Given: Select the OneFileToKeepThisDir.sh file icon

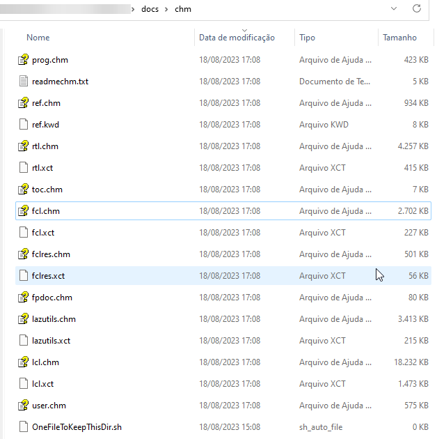Looking at the screenshot, I should pyautogui.click(x=24, y=427).
